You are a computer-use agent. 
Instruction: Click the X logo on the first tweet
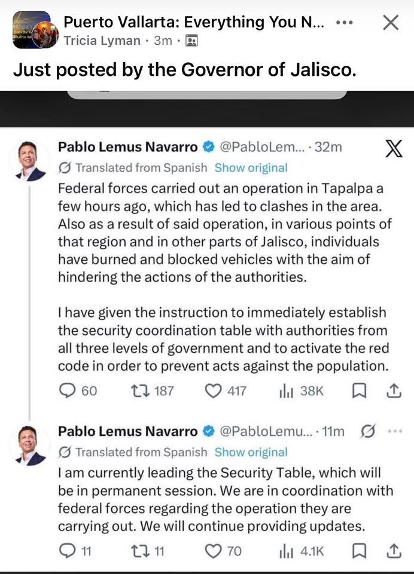pos(393,148)
